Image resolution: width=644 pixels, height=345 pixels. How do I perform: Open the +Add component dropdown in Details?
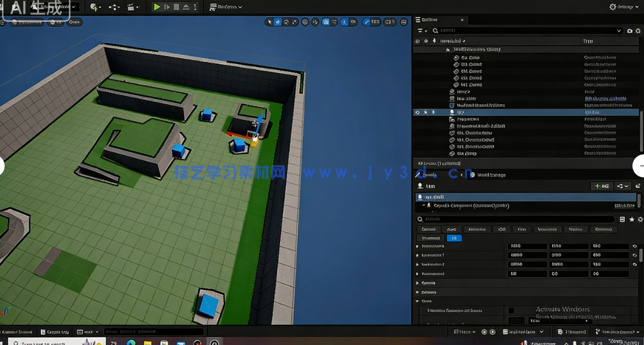tap(603, 186)
